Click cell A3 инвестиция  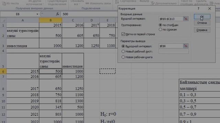(23, 43)
